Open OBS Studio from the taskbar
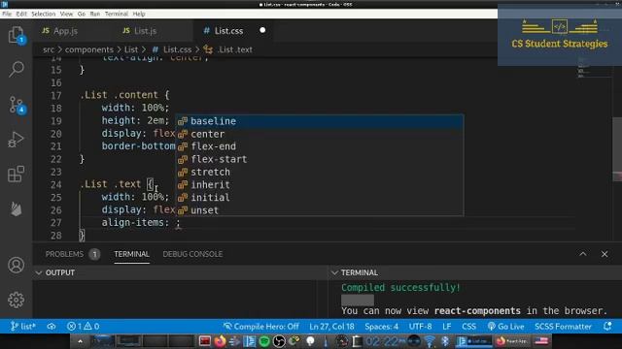The image size is (622, 349). pyautogui.click(x=279, y=341)
